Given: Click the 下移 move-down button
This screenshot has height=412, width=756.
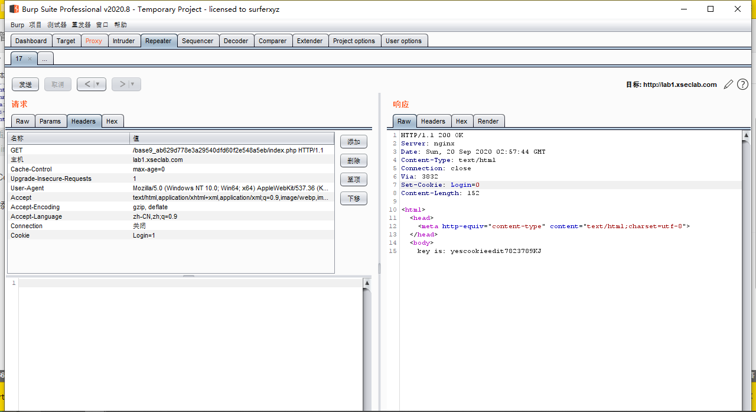Looking at the screenshot, I should (354, 199).
